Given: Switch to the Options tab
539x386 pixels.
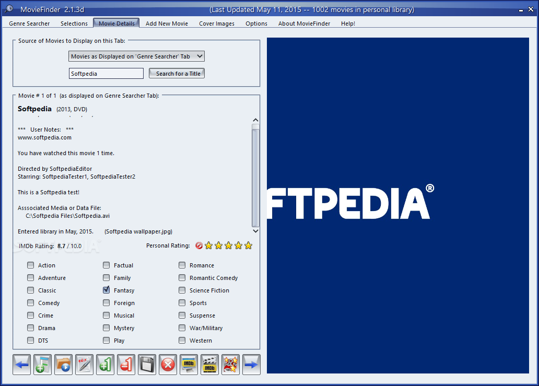Looking at the screenshot, I should point(256,24).
